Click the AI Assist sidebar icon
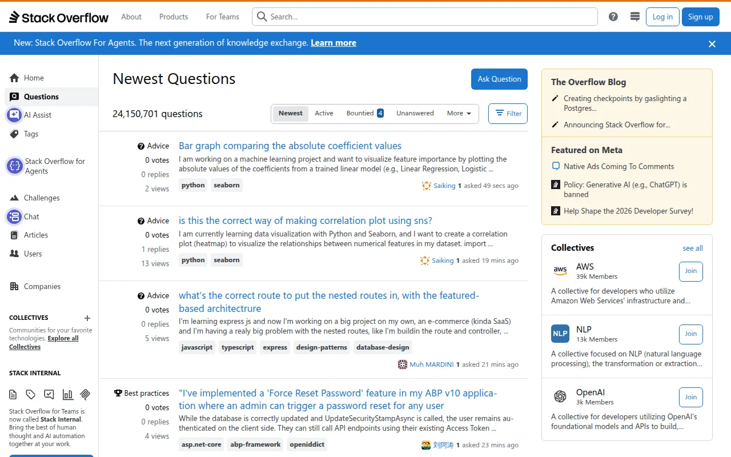 14,115
